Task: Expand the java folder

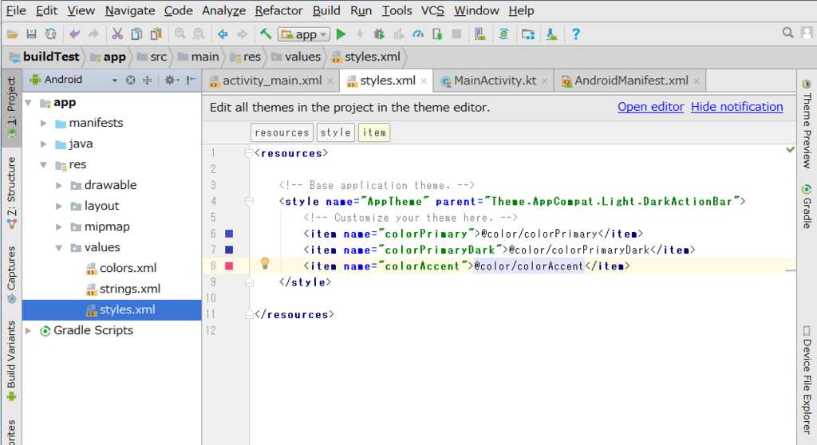Action: tap(45, 144)
